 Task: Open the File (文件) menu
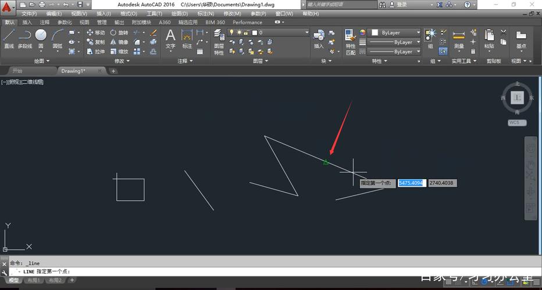coord(28,13)
